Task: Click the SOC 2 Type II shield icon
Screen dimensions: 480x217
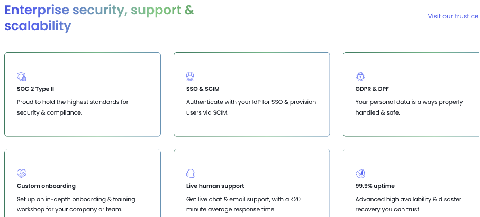Action: pyautogui.click(x=21, y=77)
